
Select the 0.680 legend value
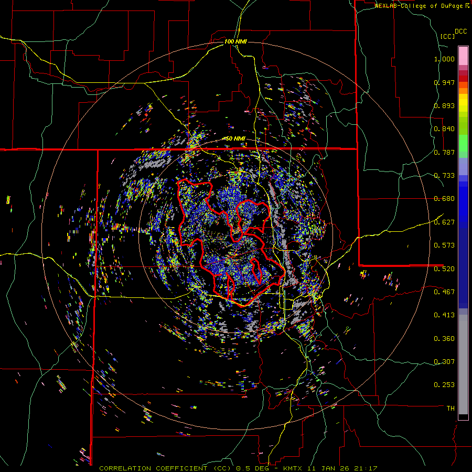tap(444, 199)
